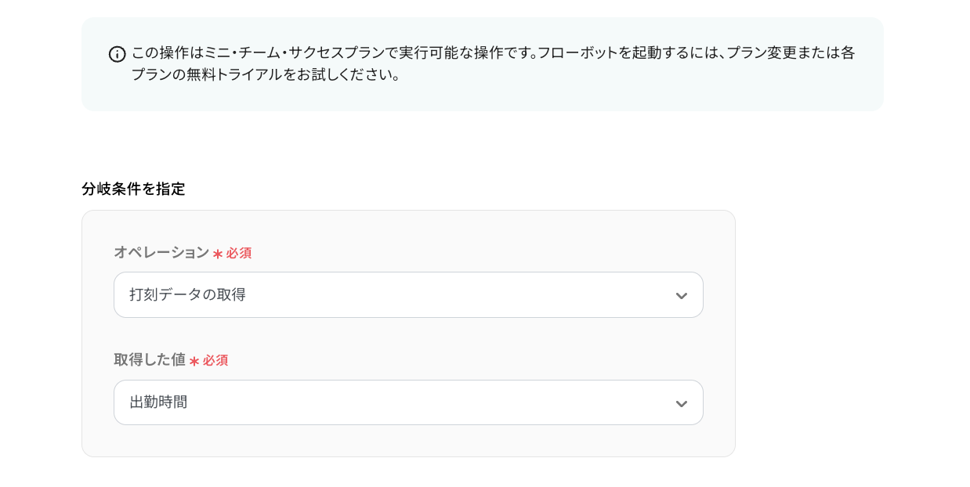Click the red asterisk beside オペレーション
970x487 pixels.
coord(218,254)
